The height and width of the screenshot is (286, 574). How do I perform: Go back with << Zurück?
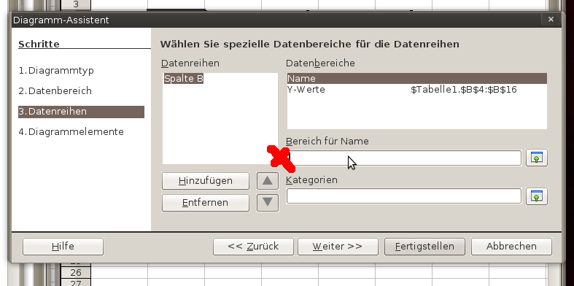coord(253,247)
